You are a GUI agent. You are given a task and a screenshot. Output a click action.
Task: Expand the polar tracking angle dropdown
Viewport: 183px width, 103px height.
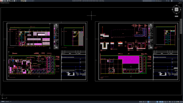[151, 102]
